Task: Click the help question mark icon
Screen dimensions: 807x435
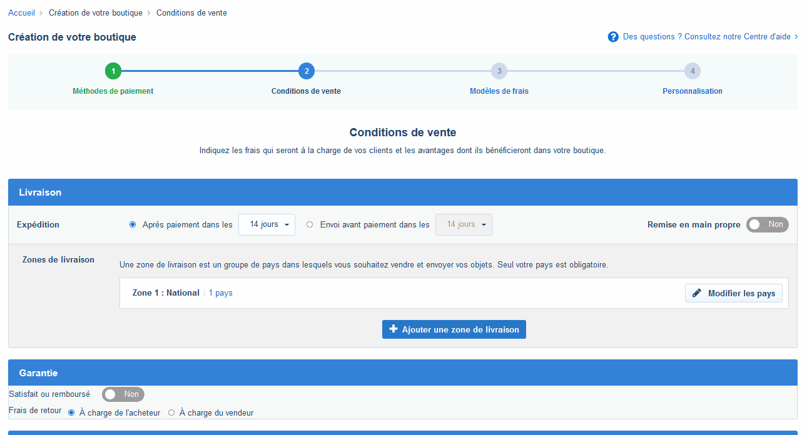Action: pos(613,37)
